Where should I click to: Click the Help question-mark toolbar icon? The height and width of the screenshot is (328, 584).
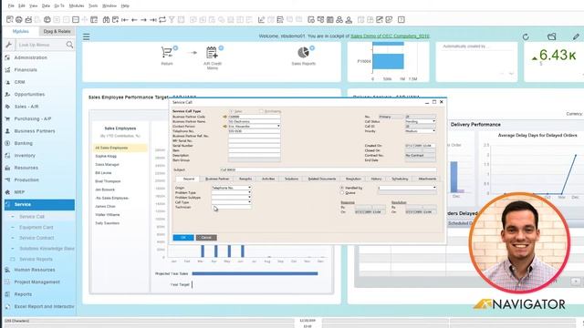pyautogui.click(x=401, y=19)
